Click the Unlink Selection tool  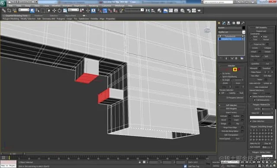tap(9, 10)
